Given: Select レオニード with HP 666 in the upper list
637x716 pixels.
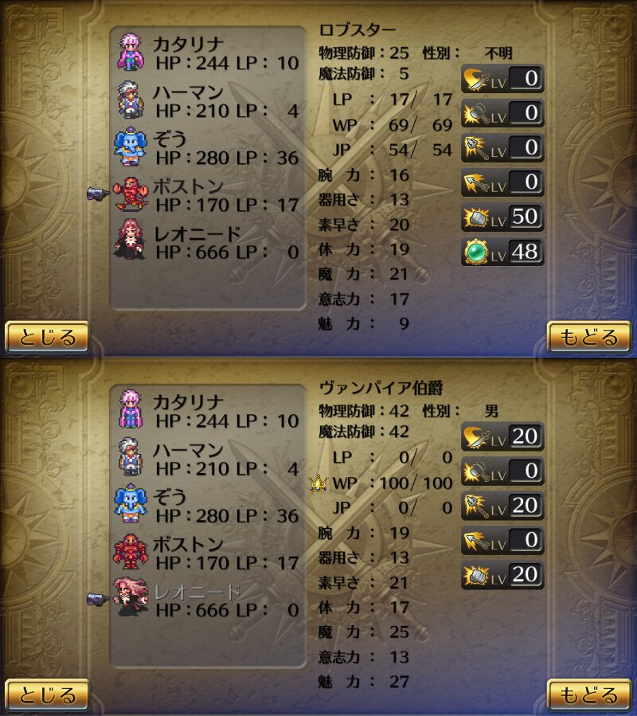Looking at the screenshot, I should tap(209, 242).
